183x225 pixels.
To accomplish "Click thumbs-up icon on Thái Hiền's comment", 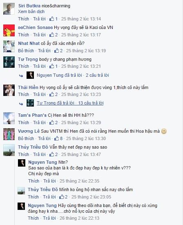I will [x=51, y=94].
